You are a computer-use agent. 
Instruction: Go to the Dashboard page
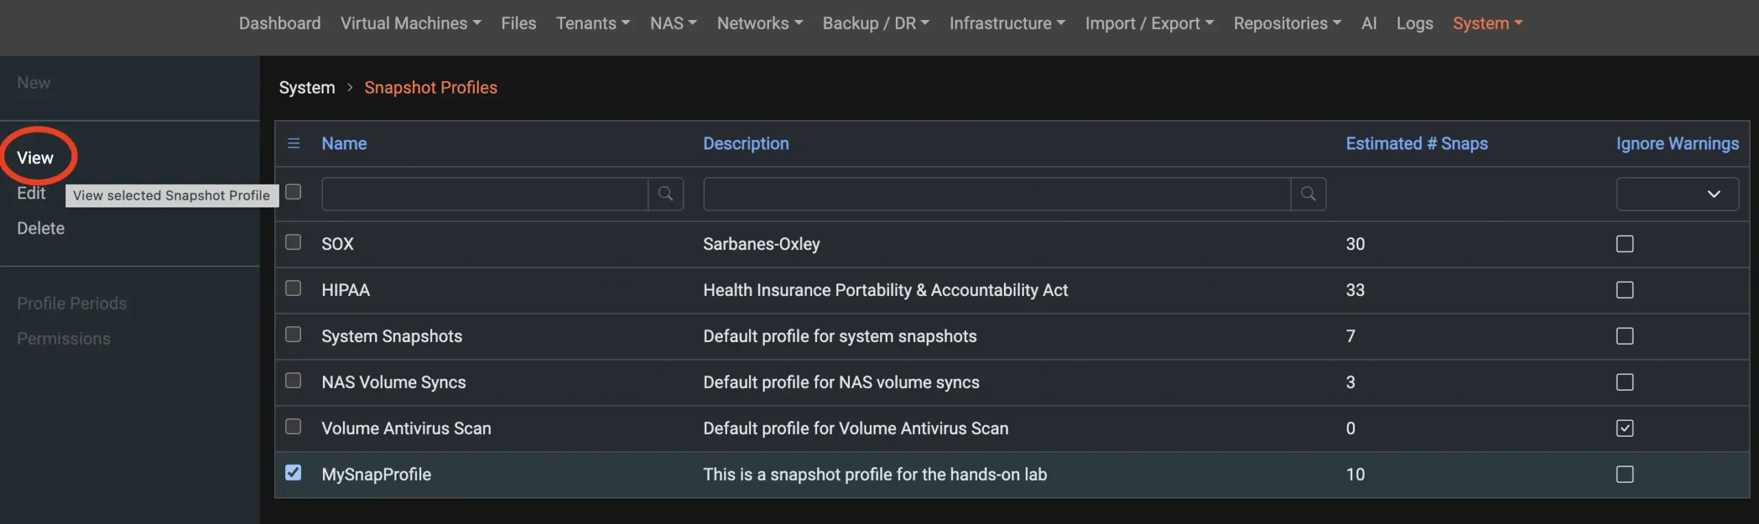[x=280, y=23]
